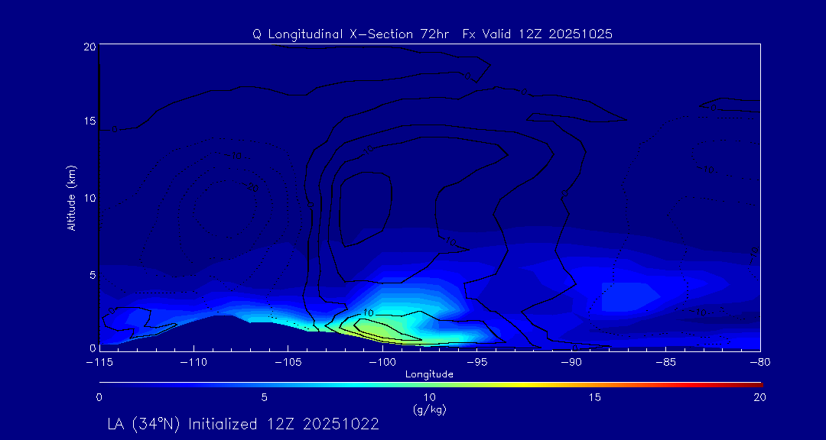
Task: Click the altitude axis tick label 15
Action: [x=89, y=121]
